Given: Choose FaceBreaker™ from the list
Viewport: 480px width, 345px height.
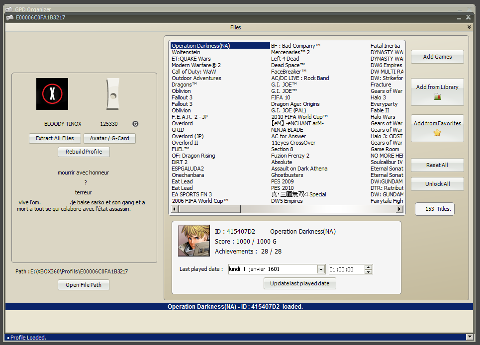Looking at the screenshot, I should click(x=288, y=72).
